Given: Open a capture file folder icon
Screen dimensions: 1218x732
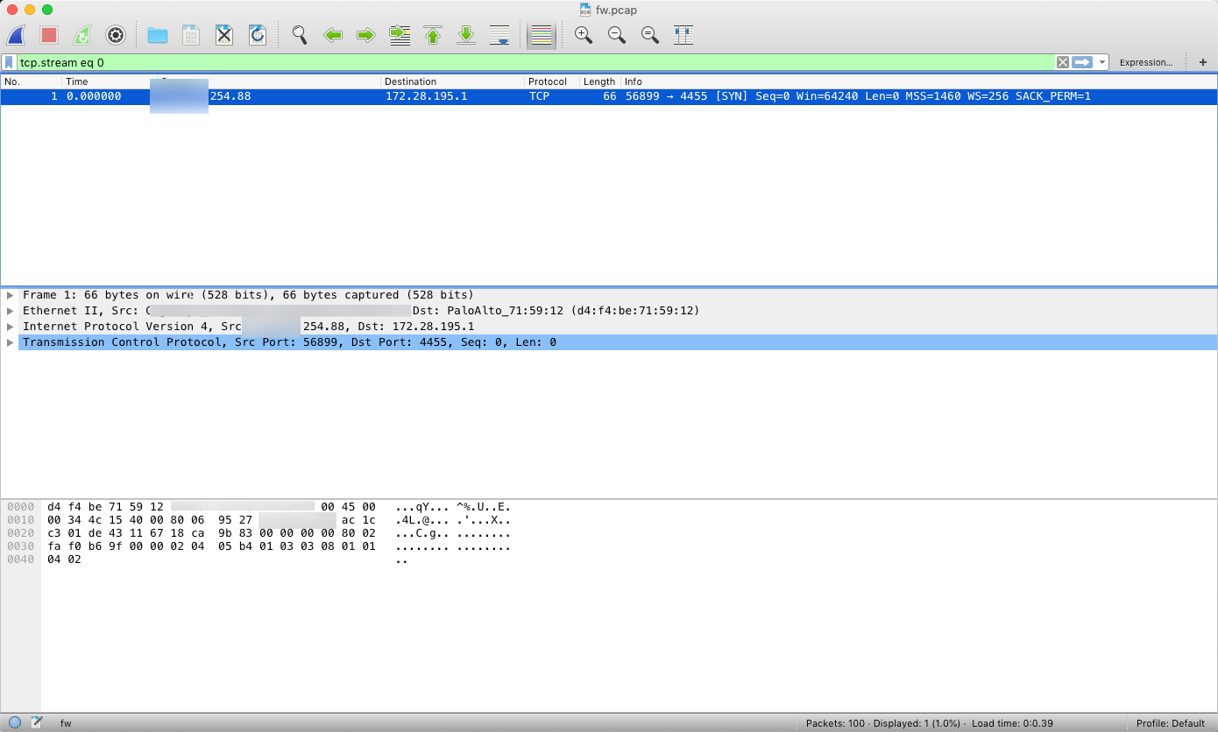Looking at the screenshot, I should coord(158,35).
